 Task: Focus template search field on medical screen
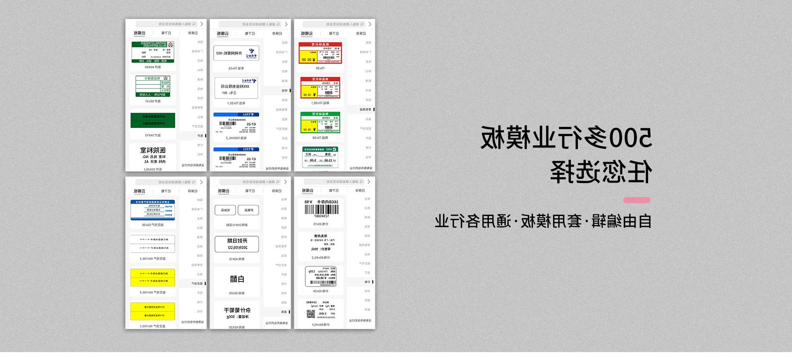pyautogui.click(x=166, y=24)
